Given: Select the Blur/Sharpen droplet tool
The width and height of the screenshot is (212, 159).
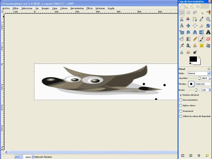Looking at the screenshot, I should (182, 52).
